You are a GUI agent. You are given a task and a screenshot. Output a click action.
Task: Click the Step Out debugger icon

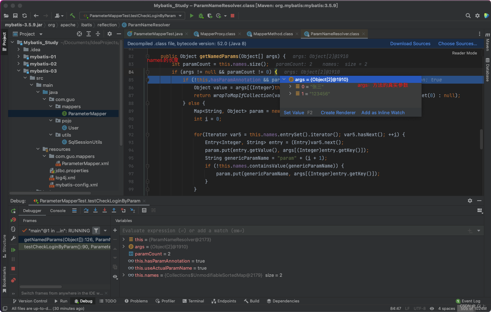click(x=114, y=210)
